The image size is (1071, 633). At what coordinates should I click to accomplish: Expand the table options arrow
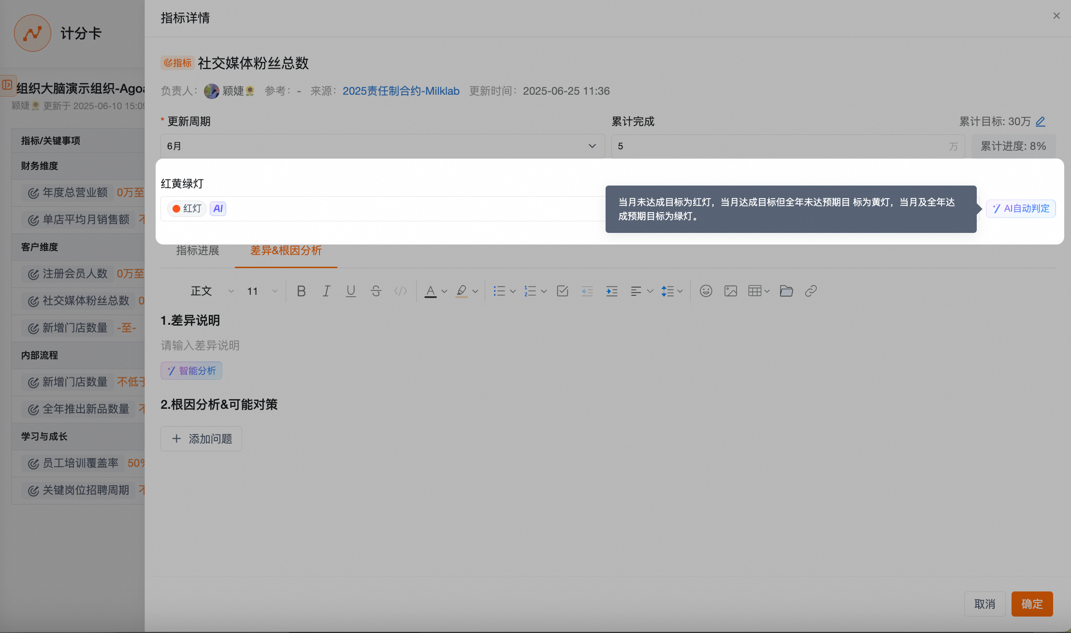pos(767,291)
